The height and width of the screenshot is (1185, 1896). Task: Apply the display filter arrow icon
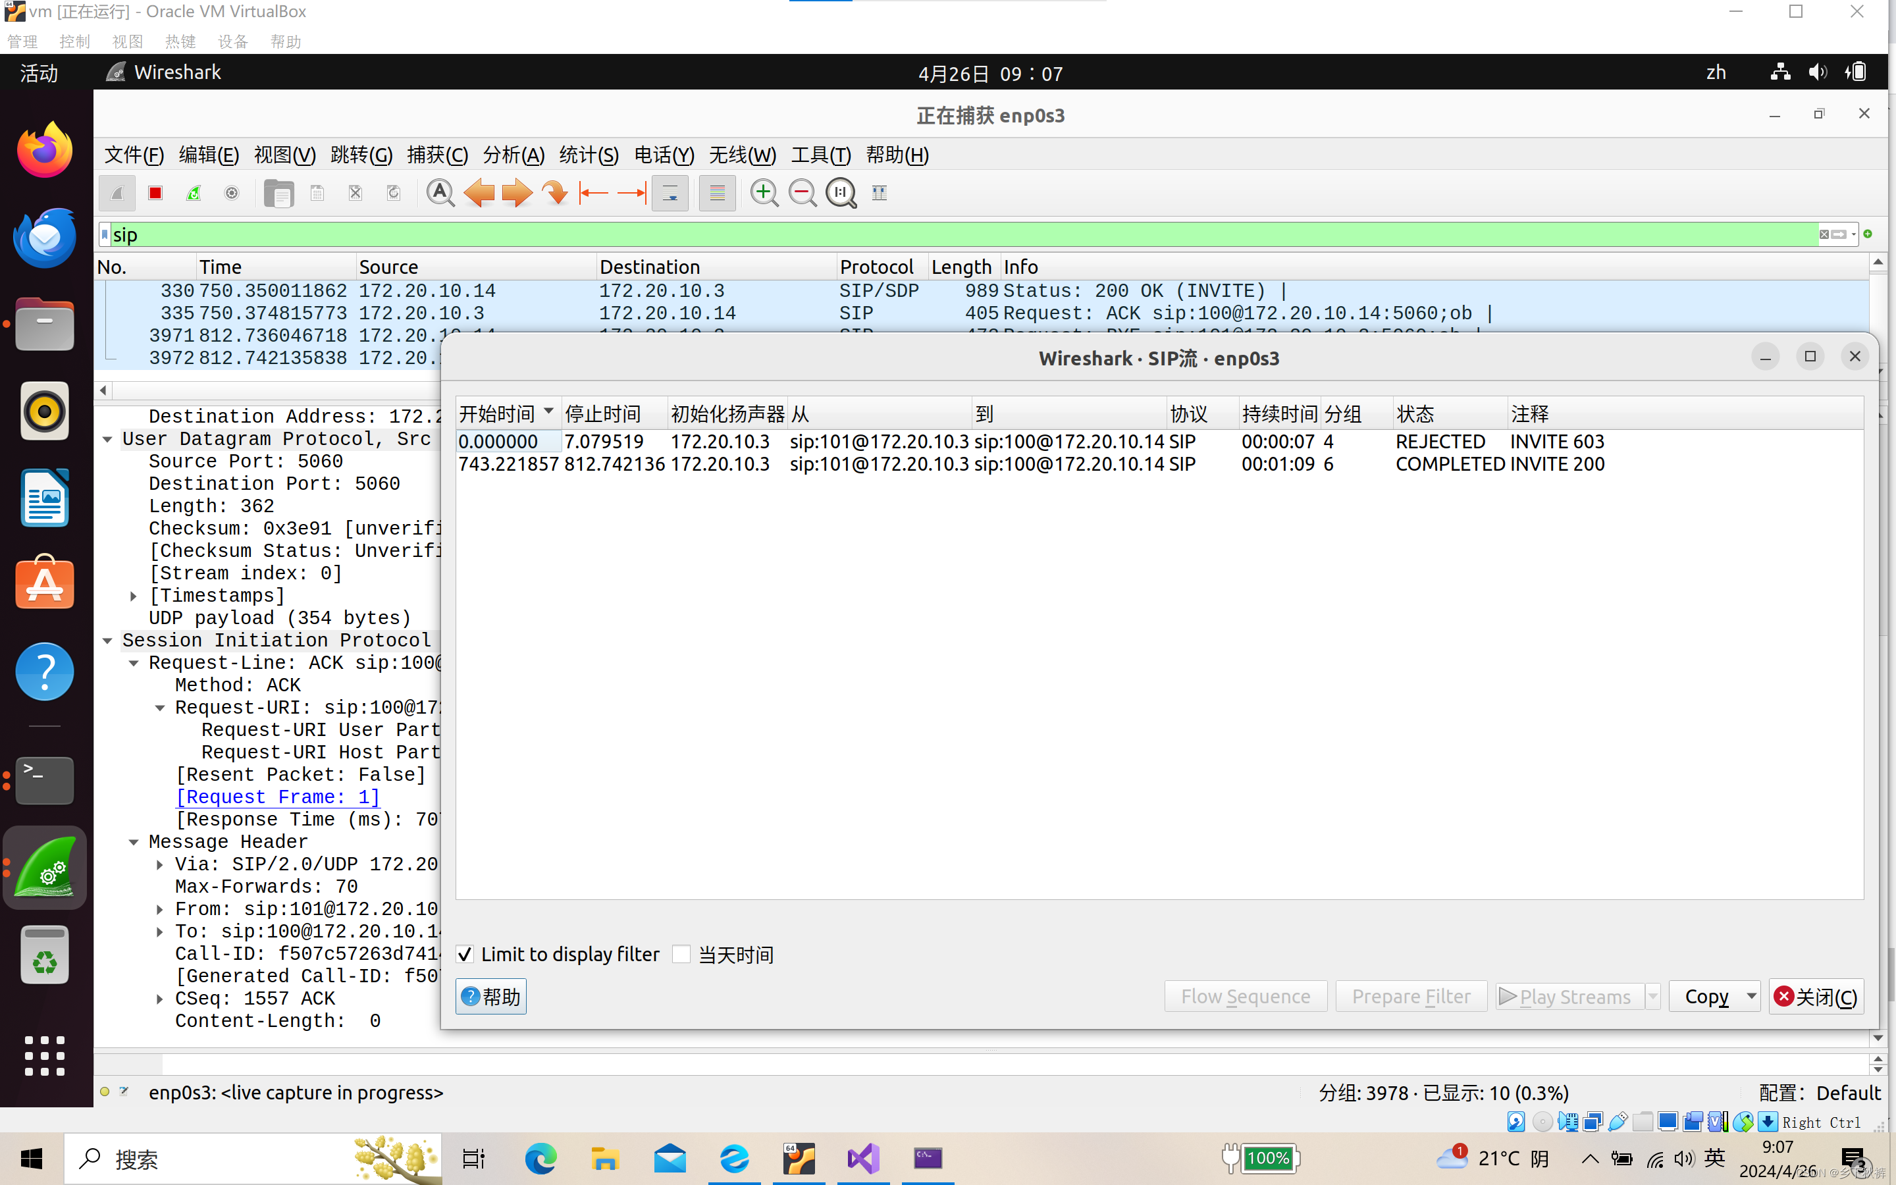pyautogui.click(x=1839, y=234)
